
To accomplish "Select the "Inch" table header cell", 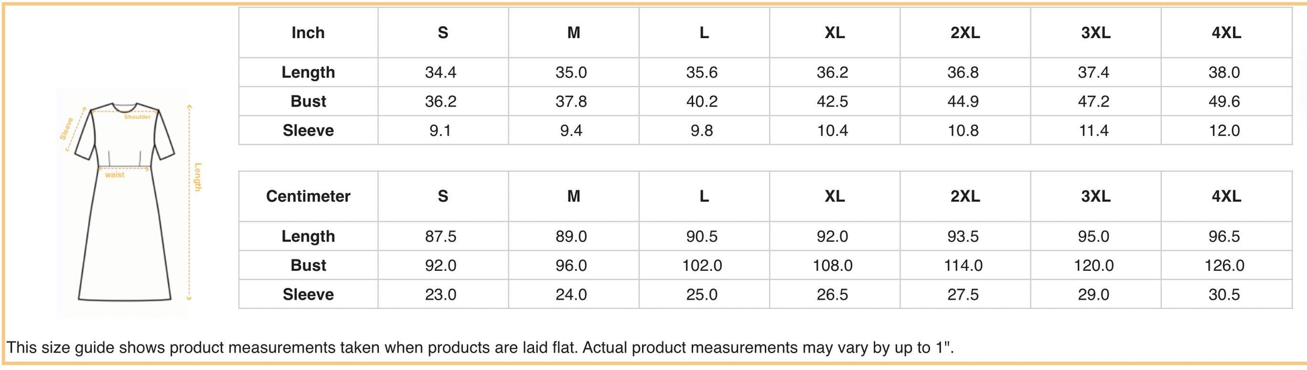I will point(308,33).
